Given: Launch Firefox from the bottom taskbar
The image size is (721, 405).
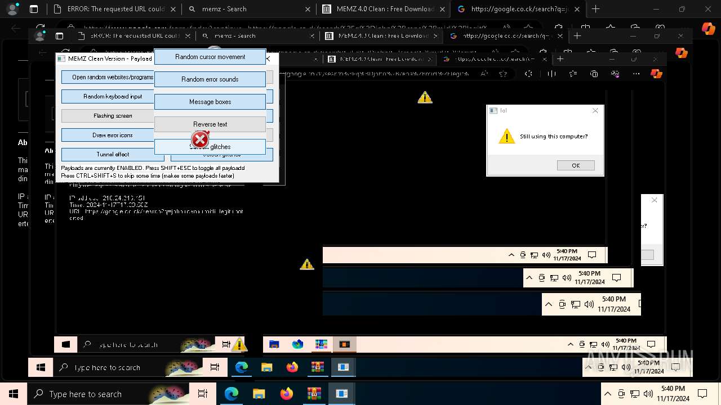Looking at the screenshot, I should click(x=286, y=394).
